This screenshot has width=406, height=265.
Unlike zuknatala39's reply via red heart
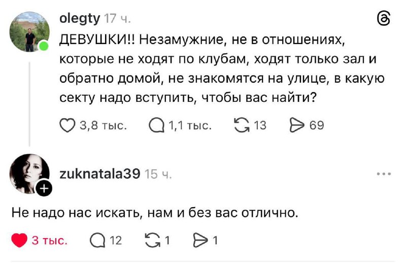click(19, 241)
